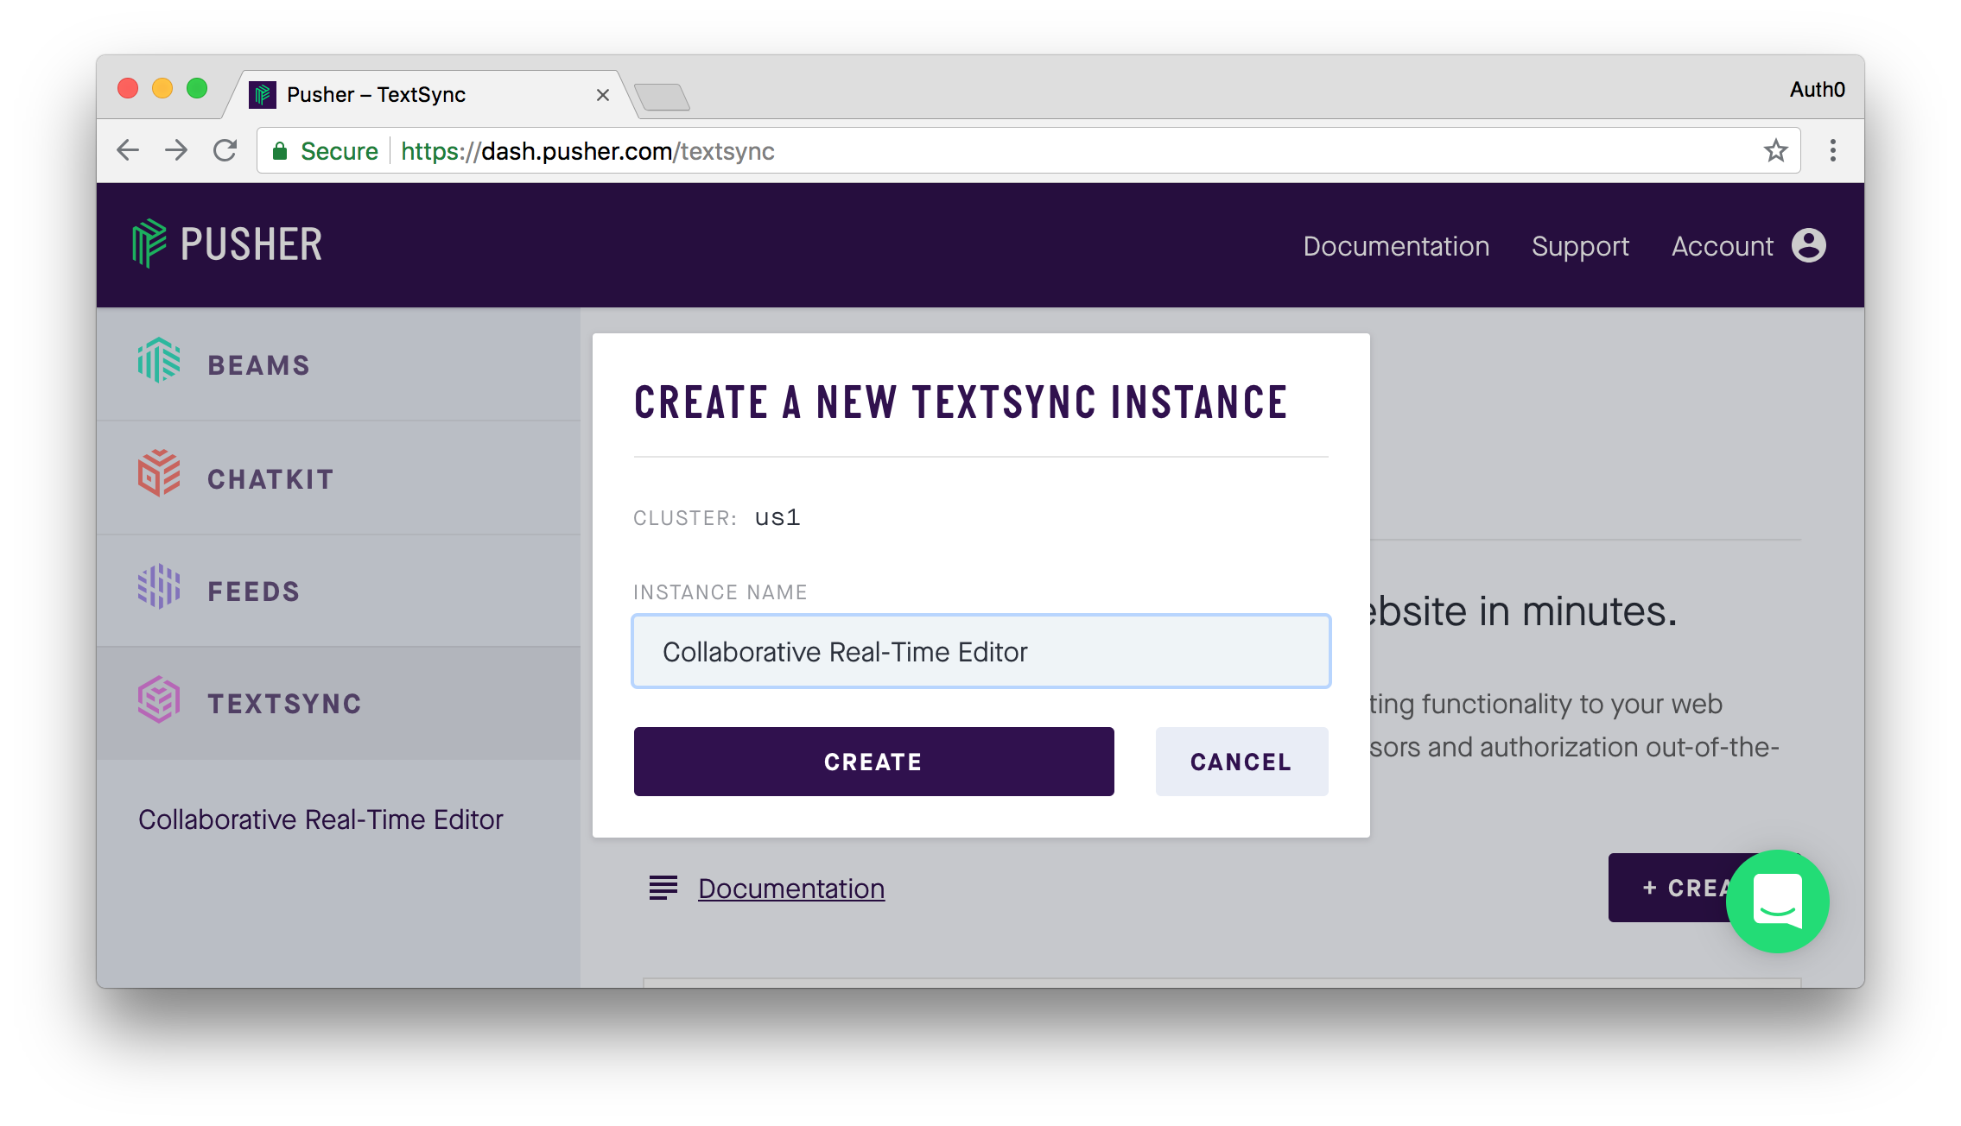Select the Beams icon in sidebar
The image size is (1961, 1126).
(x=158, y=364)
